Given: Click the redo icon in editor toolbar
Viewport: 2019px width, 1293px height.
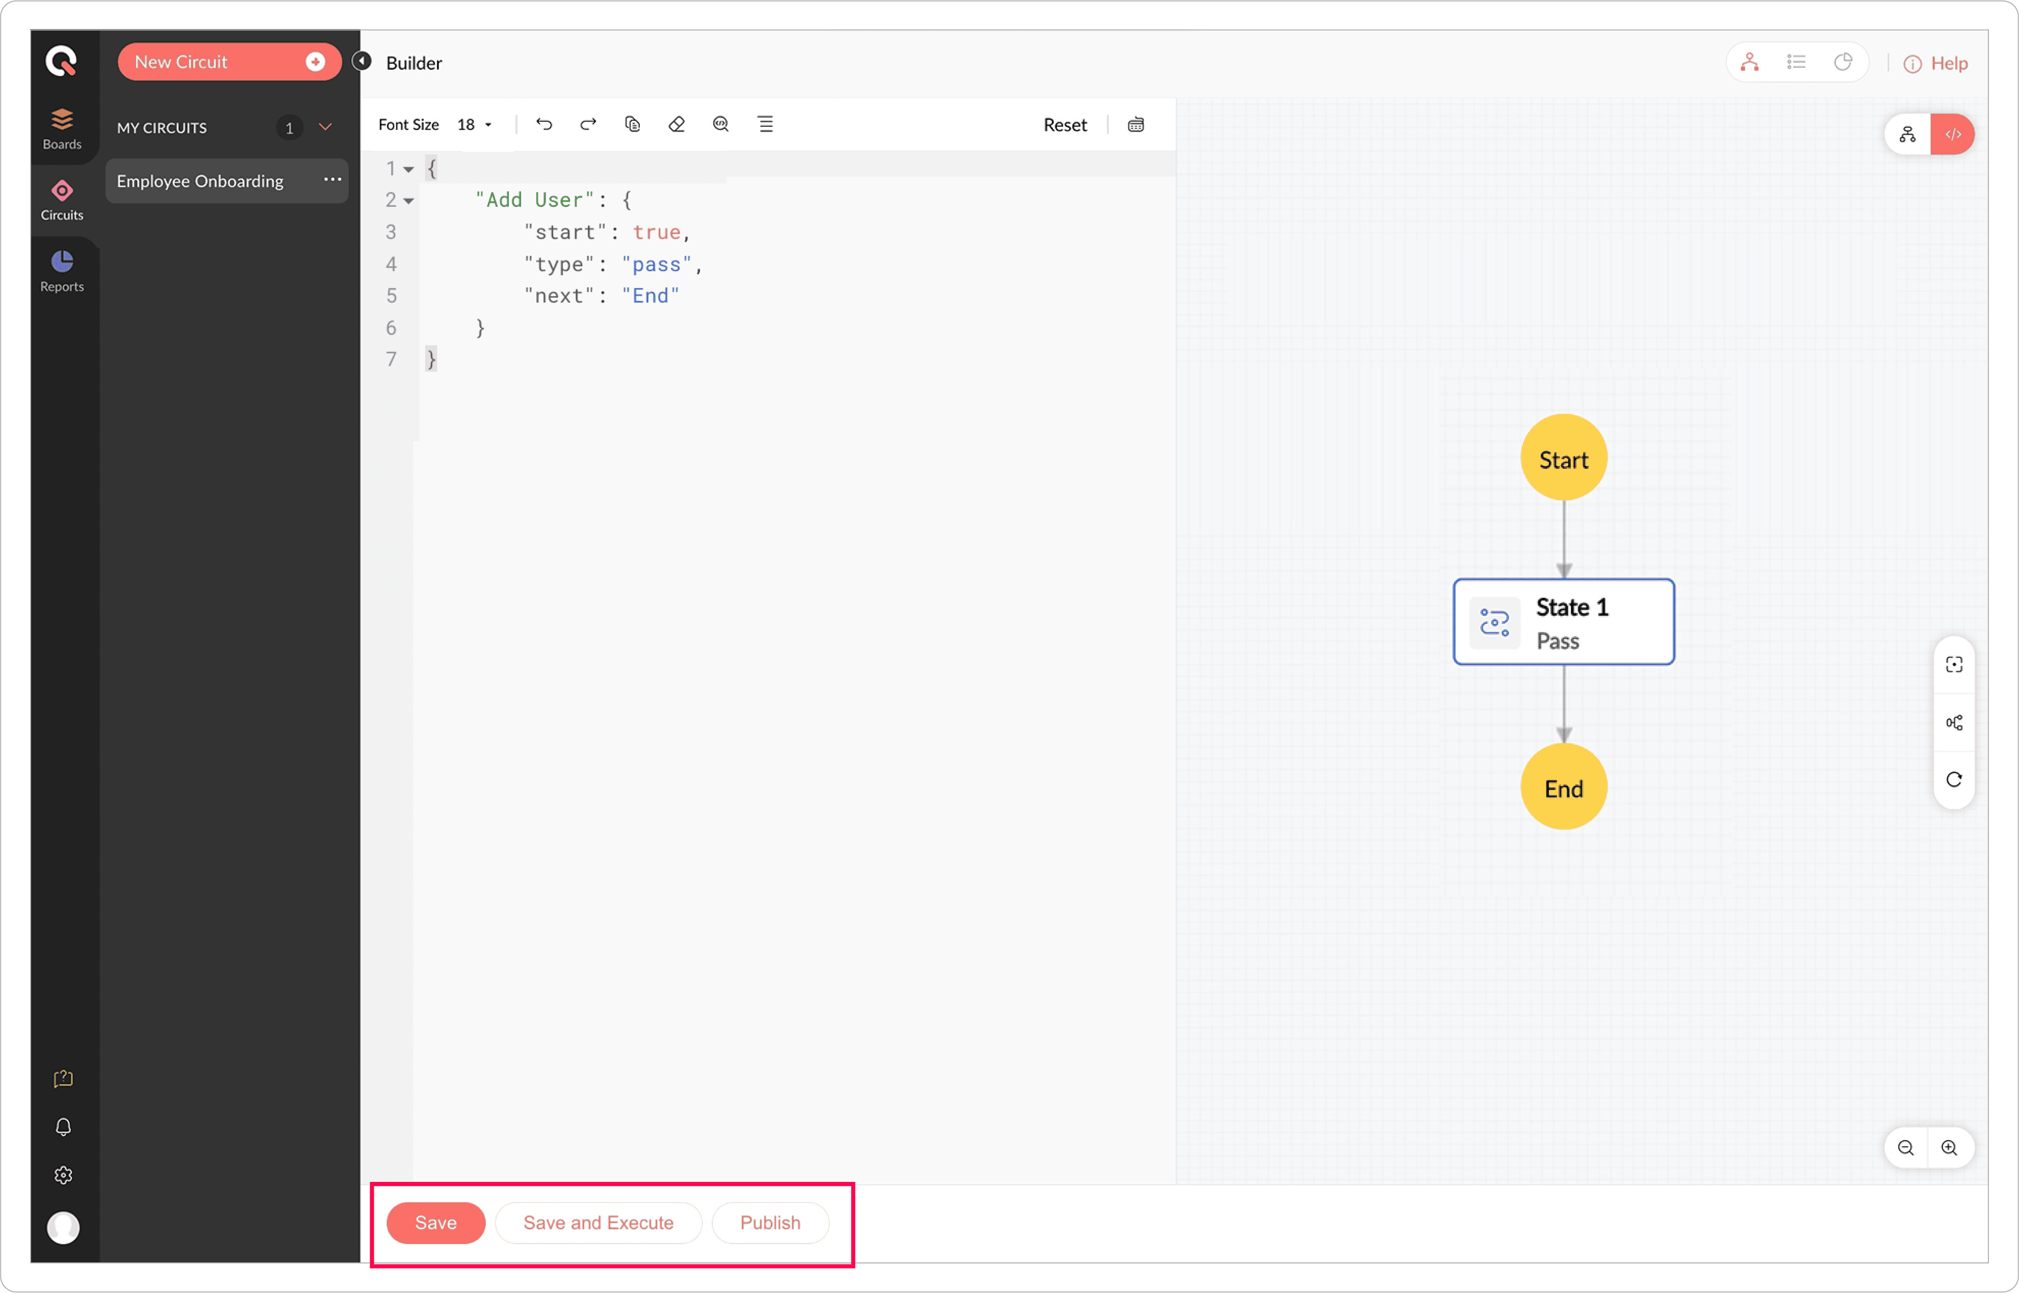Looking at the screenshot, I should click(588, 124).
